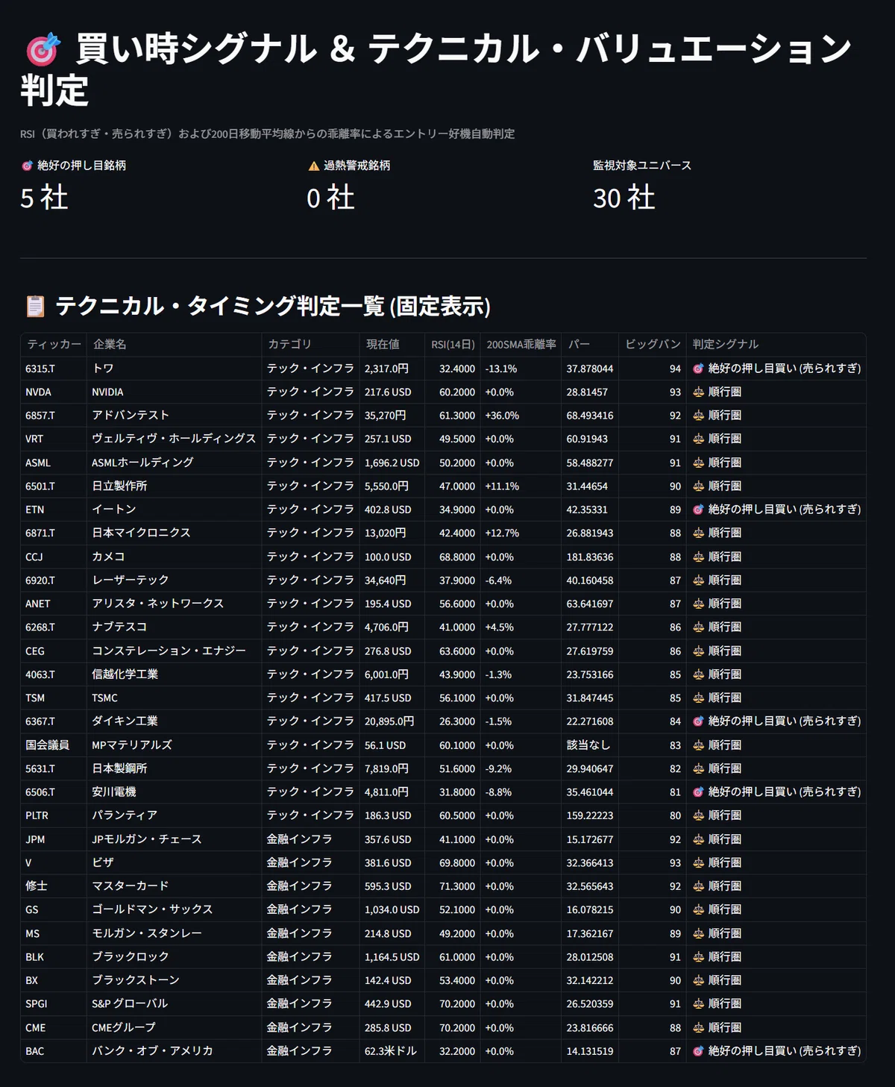Click the target signal icon in 6506.T row
895x1087 pixels.
coord(698,792)
